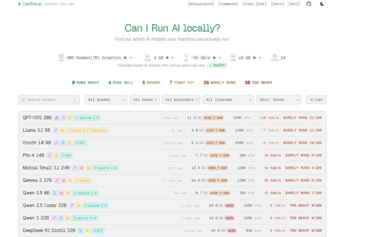
Task: Toggle dark mode with moon icon
Action: tap(322, 4)
